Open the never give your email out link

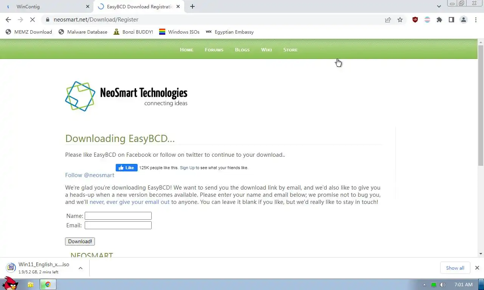click(129, 202)
